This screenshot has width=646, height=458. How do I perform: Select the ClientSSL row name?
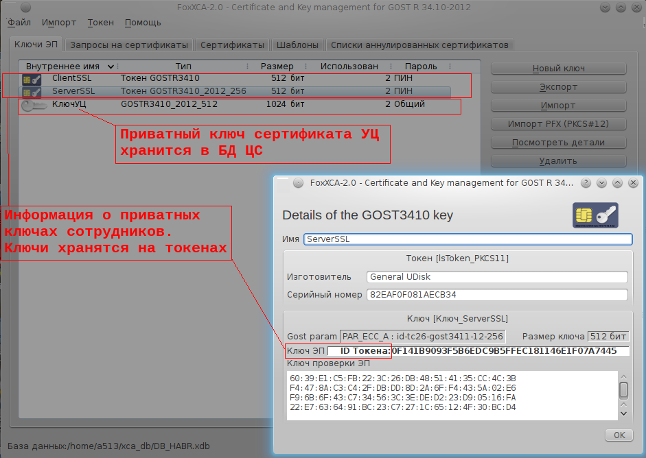point(71,78)
